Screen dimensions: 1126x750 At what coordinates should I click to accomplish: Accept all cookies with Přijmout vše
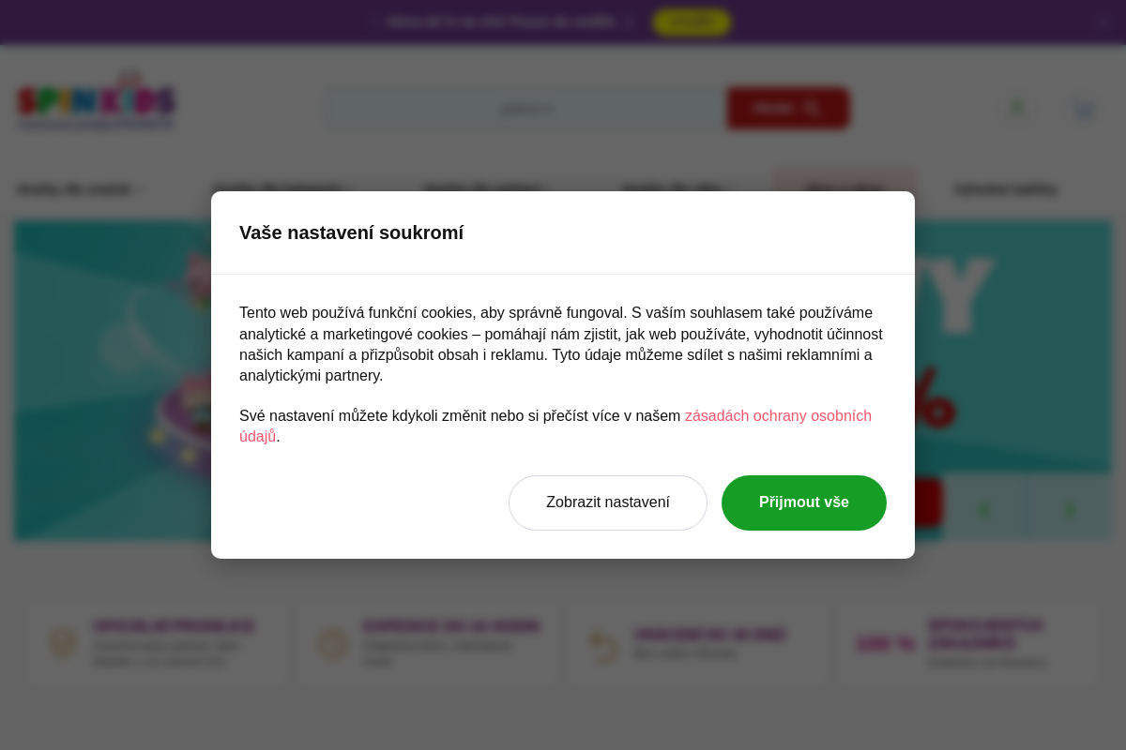(804, 502)
